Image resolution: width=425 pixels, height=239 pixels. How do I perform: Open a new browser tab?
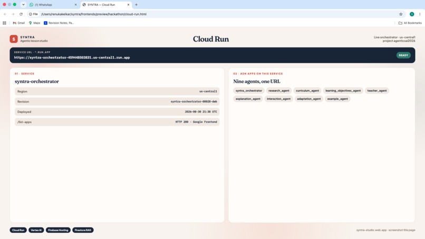137,5
